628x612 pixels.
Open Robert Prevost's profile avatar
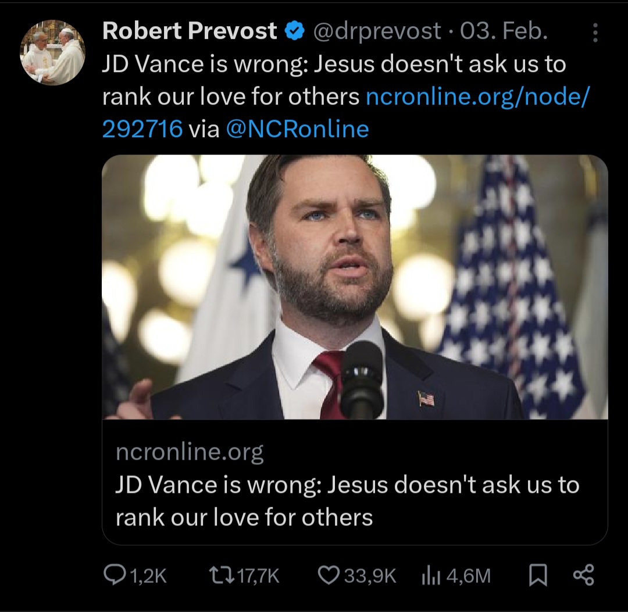52,52
